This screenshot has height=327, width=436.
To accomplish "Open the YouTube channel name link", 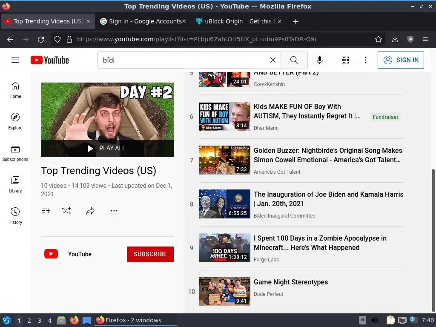I will 80,254.
